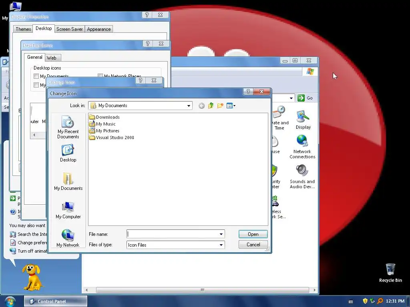This screenshot has height=307, width=410.
Task: Expand the Look in dropdown
Action: [189, 106]
